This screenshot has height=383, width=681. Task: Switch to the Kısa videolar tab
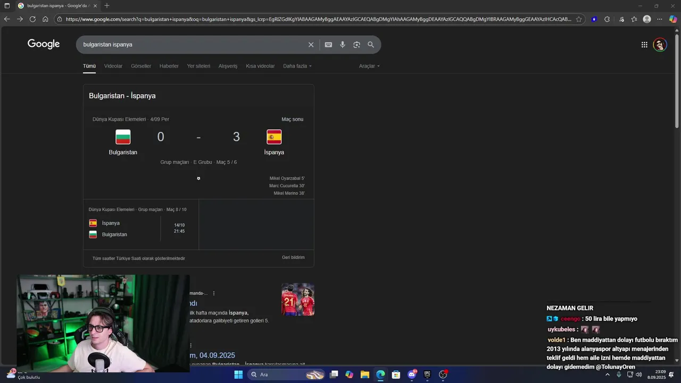(x=260, y=66)
